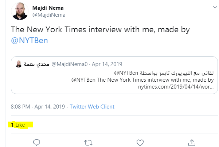Click Majdi Nema's large profile photo

(x=21, y=11)
